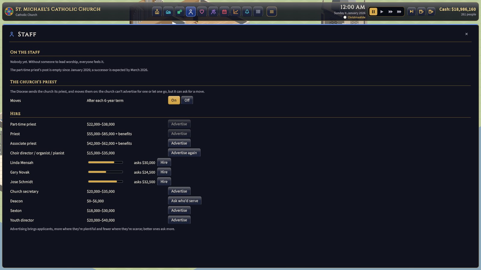Close the Staff panel

(467, 34)
